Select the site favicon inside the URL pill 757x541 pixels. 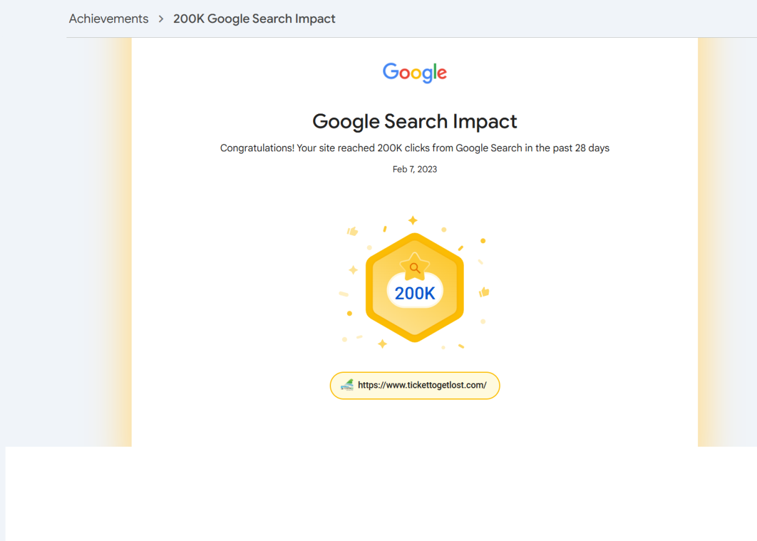(x=347, y=385)
